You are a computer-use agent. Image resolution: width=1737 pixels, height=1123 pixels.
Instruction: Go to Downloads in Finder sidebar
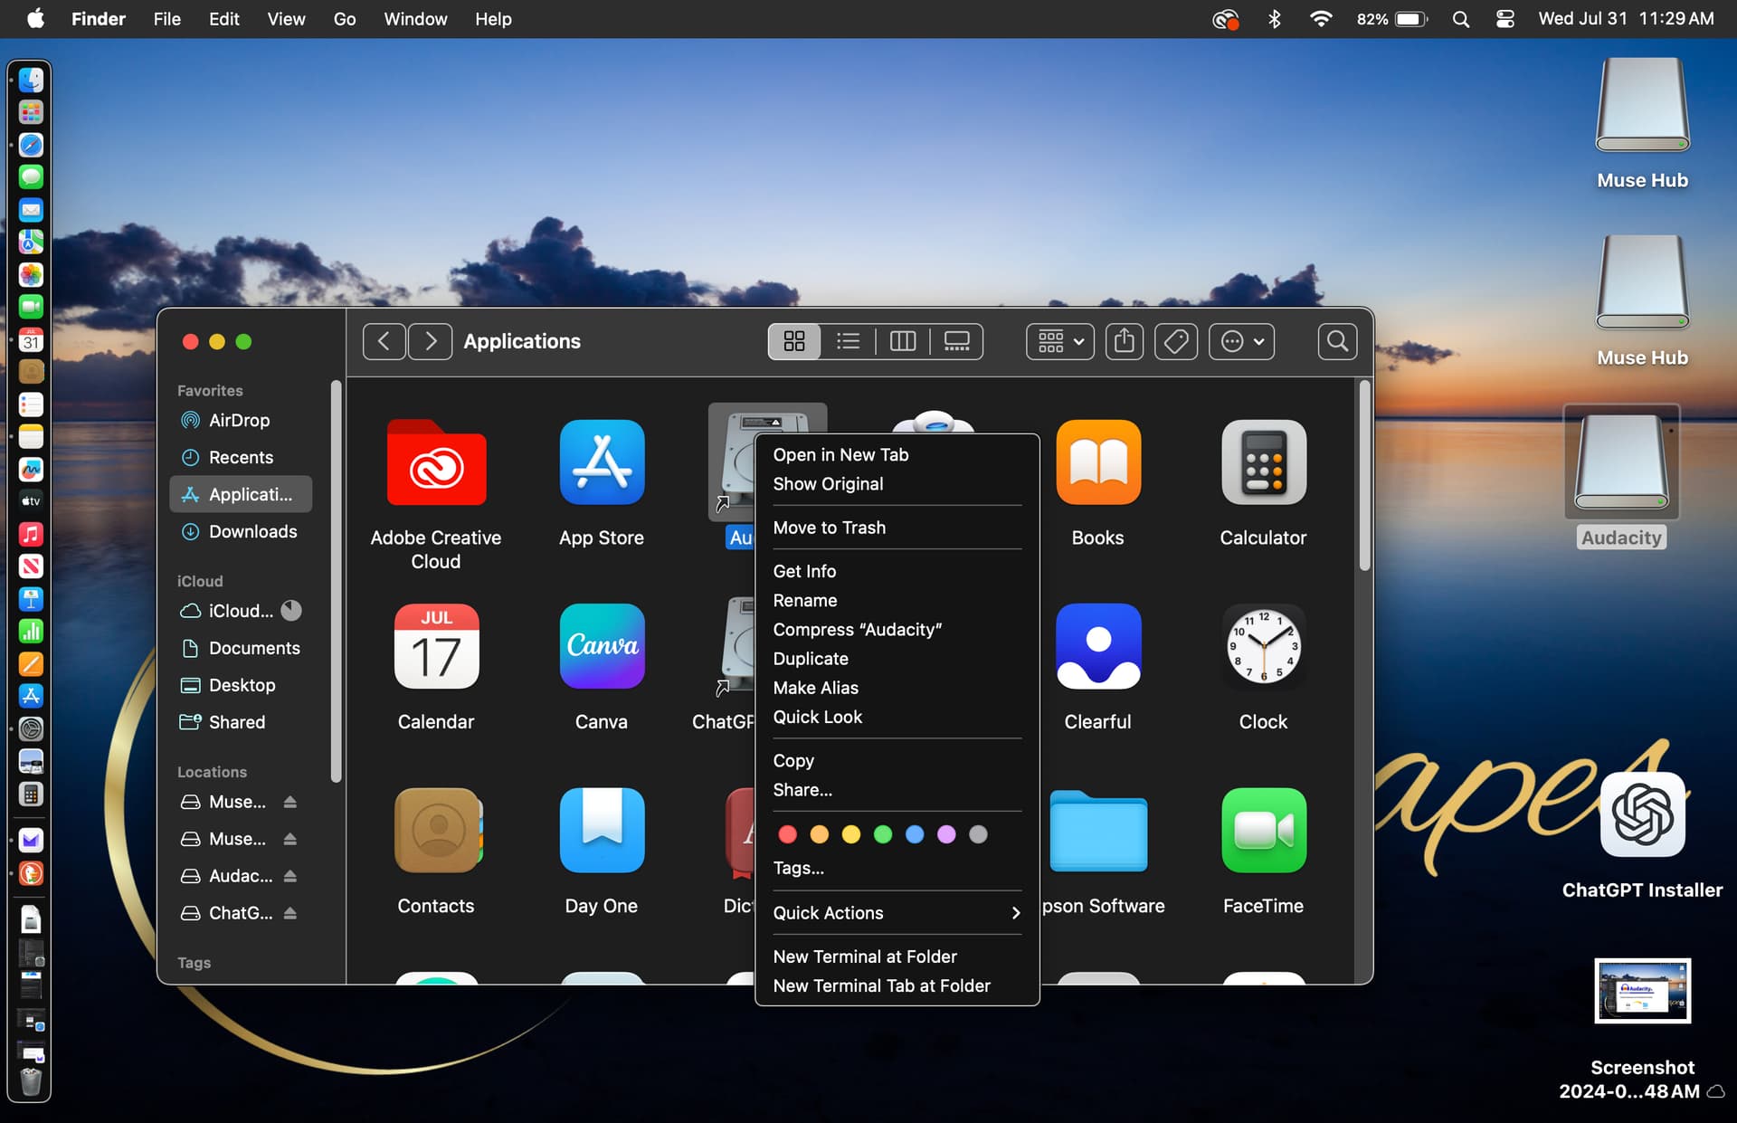[252, 531]
